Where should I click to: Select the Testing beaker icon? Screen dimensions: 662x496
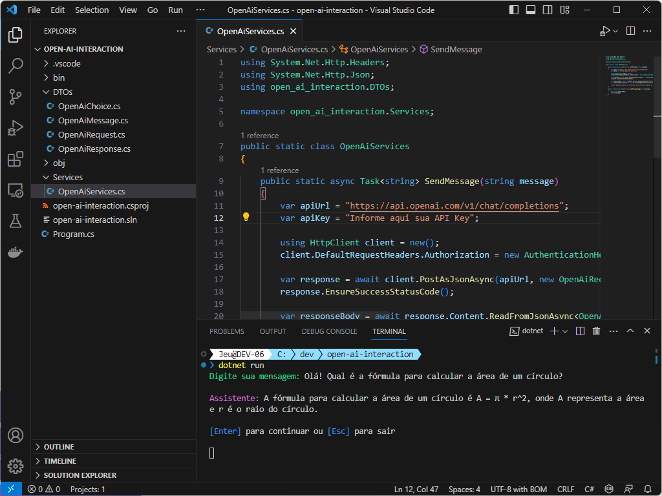(16, 220)
